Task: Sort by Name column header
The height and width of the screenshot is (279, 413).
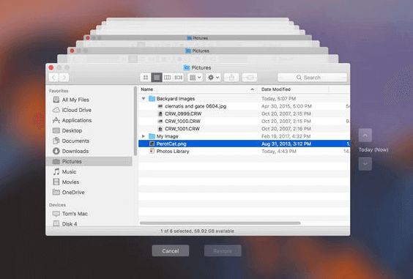Action: point(198,89)
